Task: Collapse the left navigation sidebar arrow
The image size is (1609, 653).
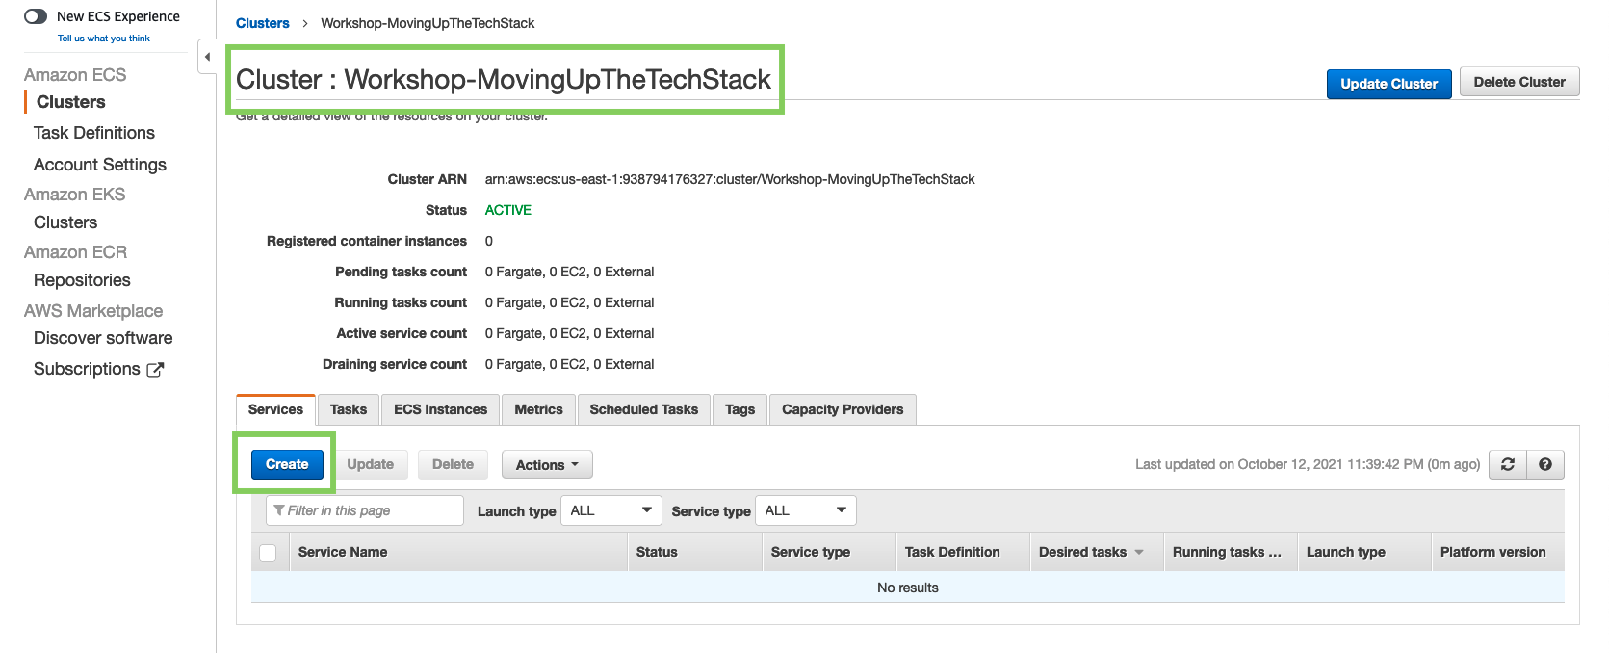Action: pyautogui.click(x=207, y=57)
